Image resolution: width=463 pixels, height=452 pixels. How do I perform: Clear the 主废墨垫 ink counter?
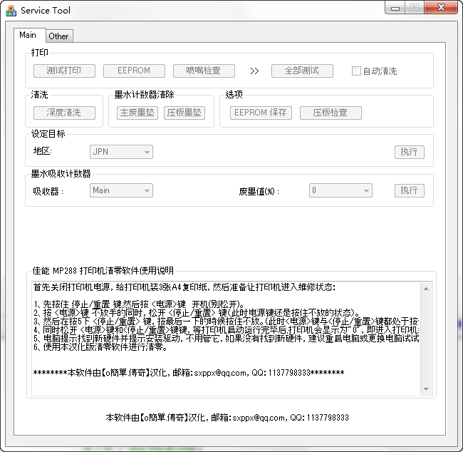click(x=137, y=113)
